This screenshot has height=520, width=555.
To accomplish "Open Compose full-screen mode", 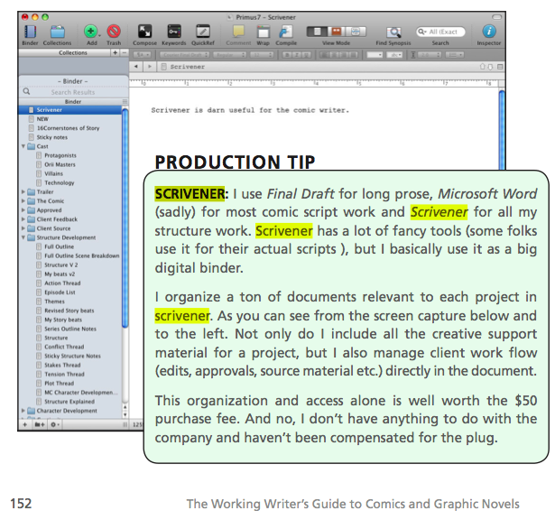I will coord(144,32).
